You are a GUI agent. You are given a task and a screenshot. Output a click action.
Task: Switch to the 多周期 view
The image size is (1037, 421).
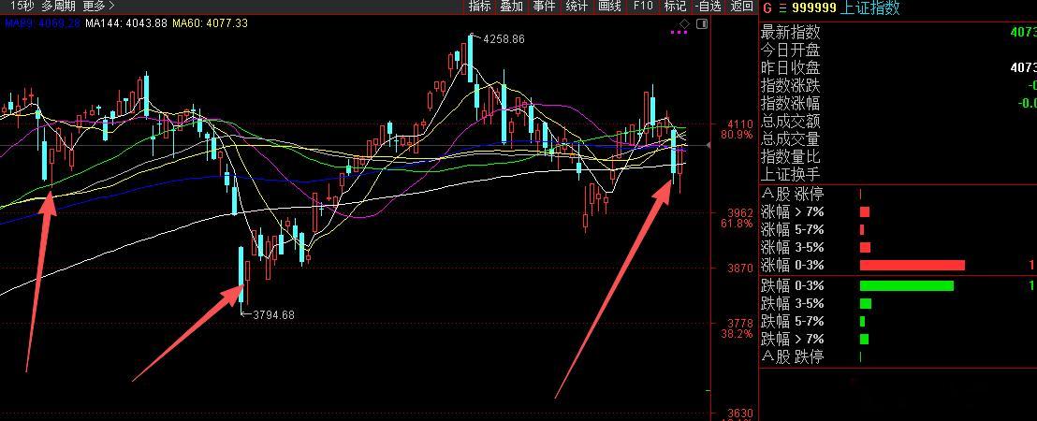58,6
